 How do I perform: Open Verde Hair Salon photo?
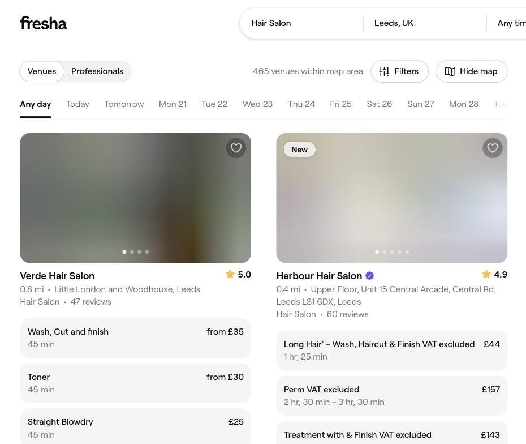pos(136,198)
